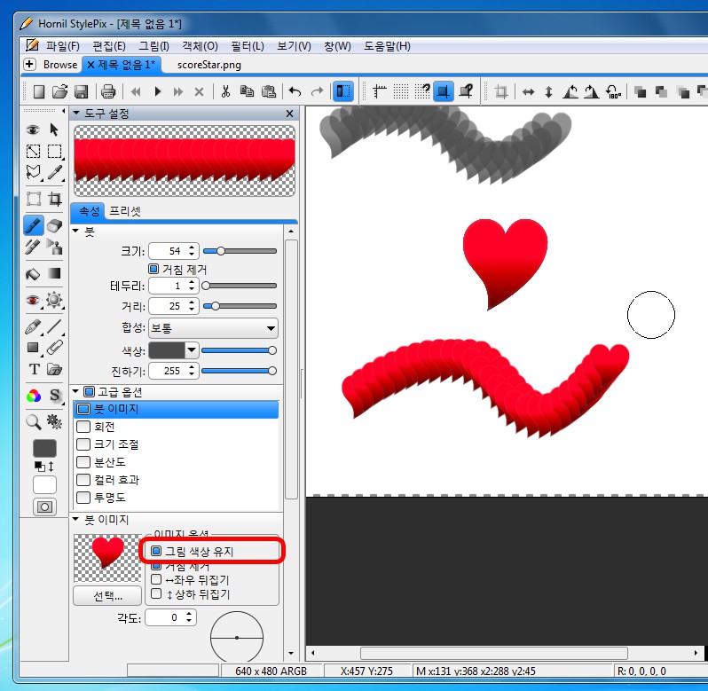This screenshot has height=691, width=708.
Task: Click the Crop icon in top toolbar
Action: [x=501, y=92]
